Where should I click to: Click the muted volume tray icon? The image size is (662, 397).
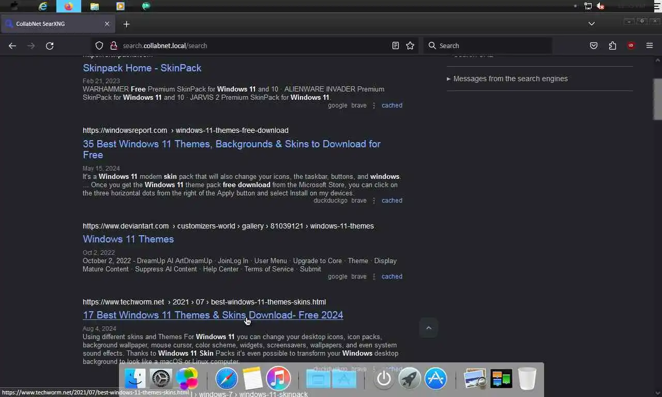point(600,6)
